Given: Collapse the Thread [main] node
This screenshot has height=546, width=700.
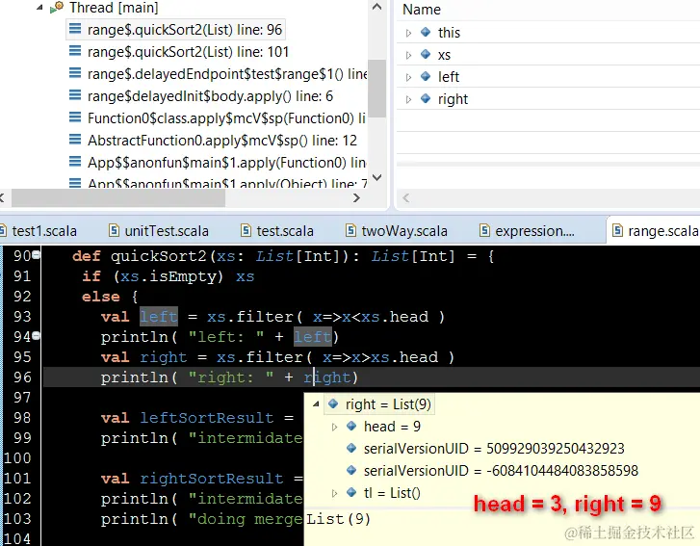Looking at the screenshot, I should pos(39,7).
